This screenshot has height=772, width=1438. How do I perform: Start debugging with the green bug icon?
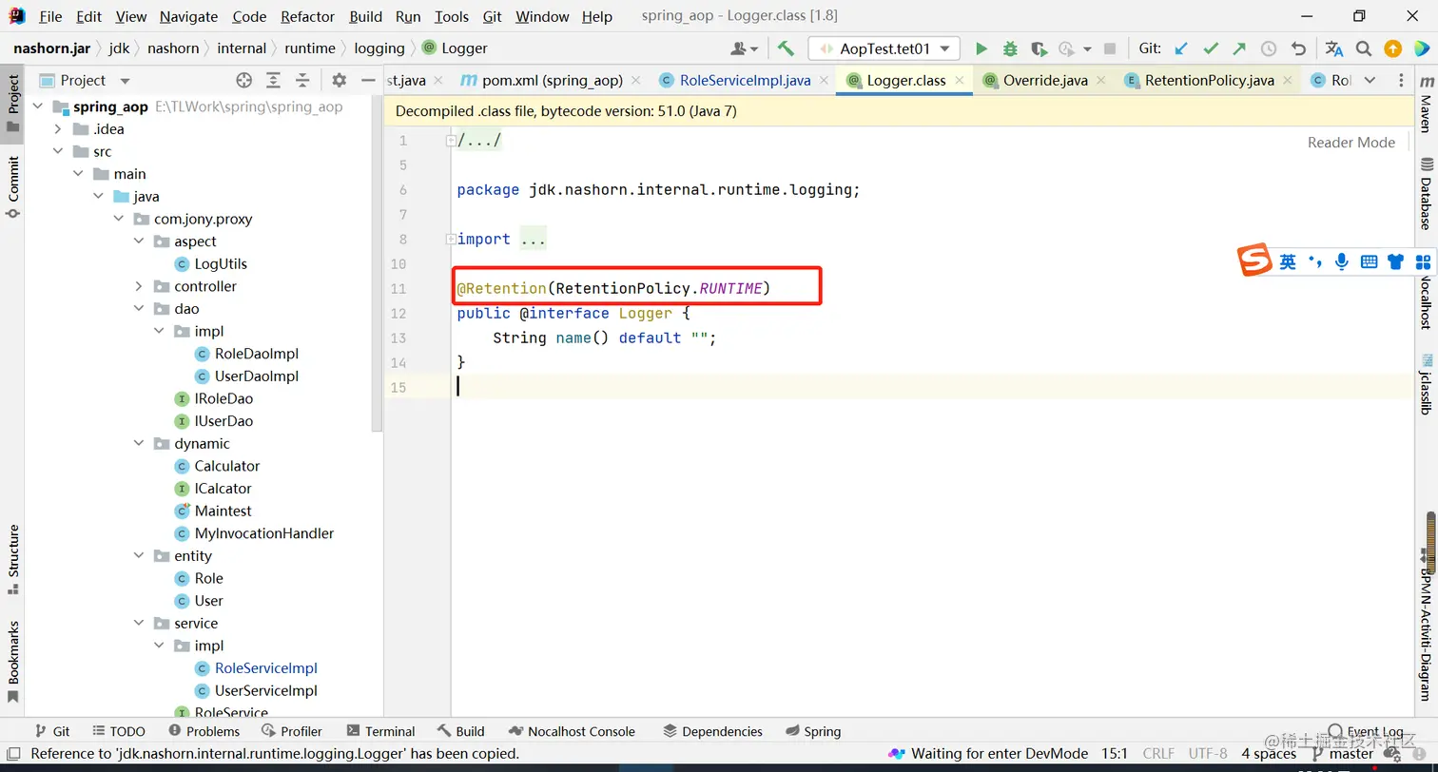click(1010, 48)
